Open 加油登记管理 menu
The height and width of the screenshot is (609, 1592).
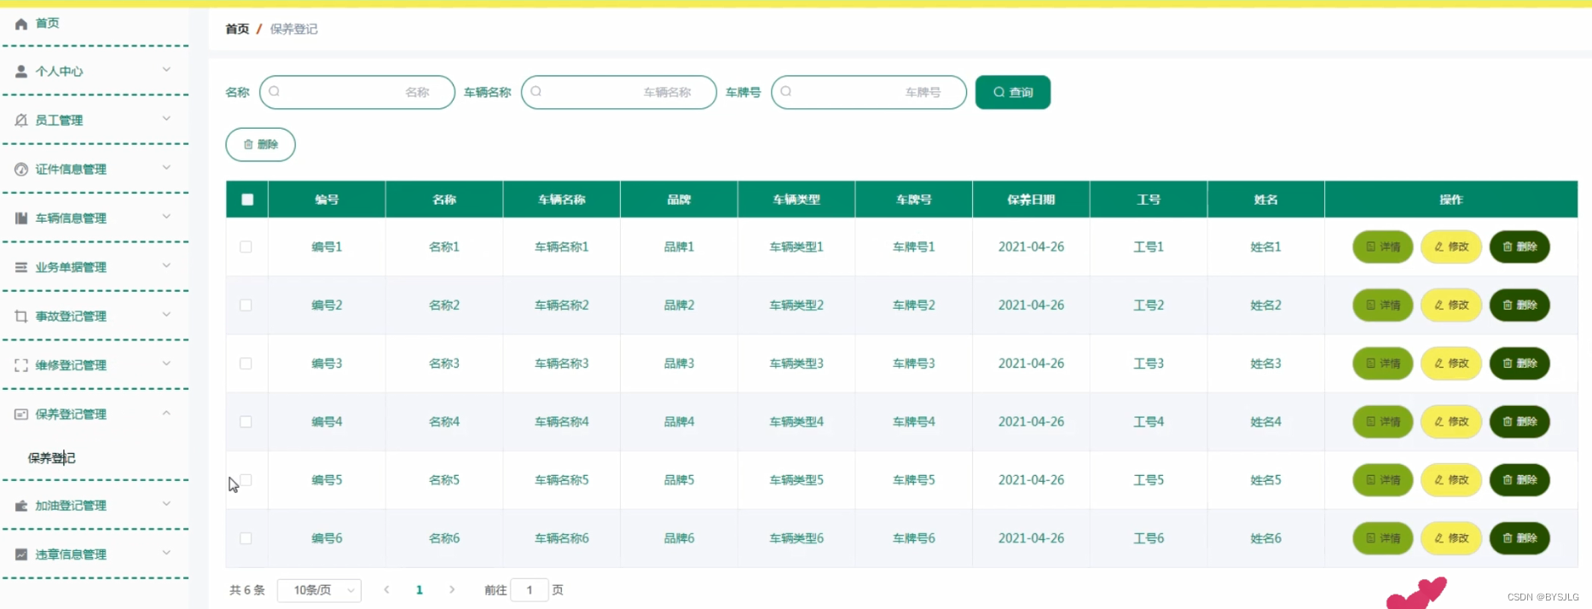[71, 506]
